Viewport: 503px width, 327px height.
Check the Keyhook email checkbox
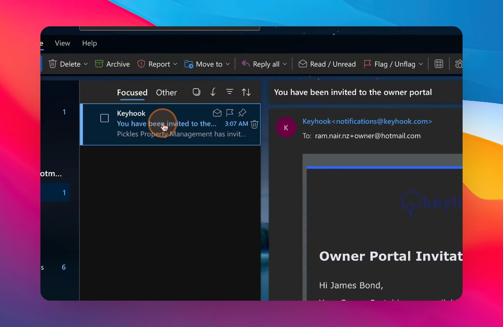[104, 118]
